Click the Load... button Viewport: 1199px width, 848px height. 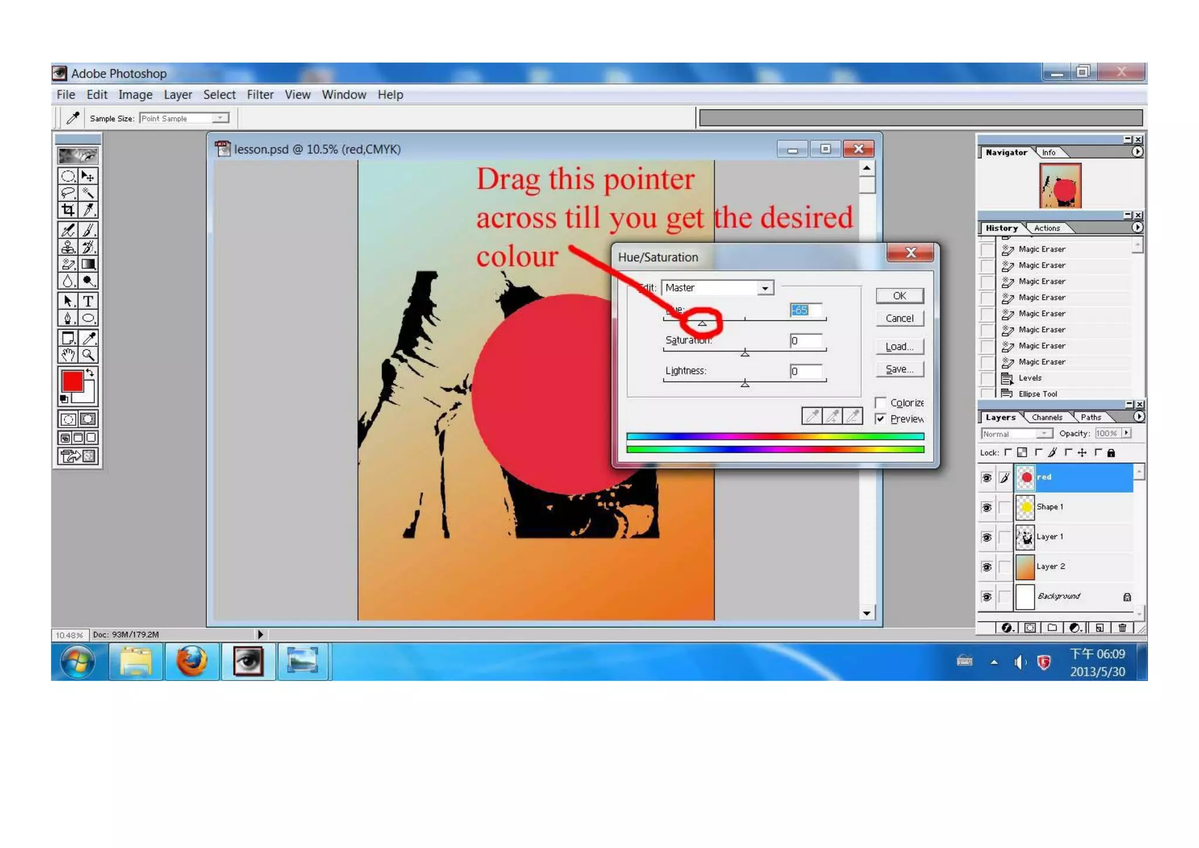click(899, 346)
